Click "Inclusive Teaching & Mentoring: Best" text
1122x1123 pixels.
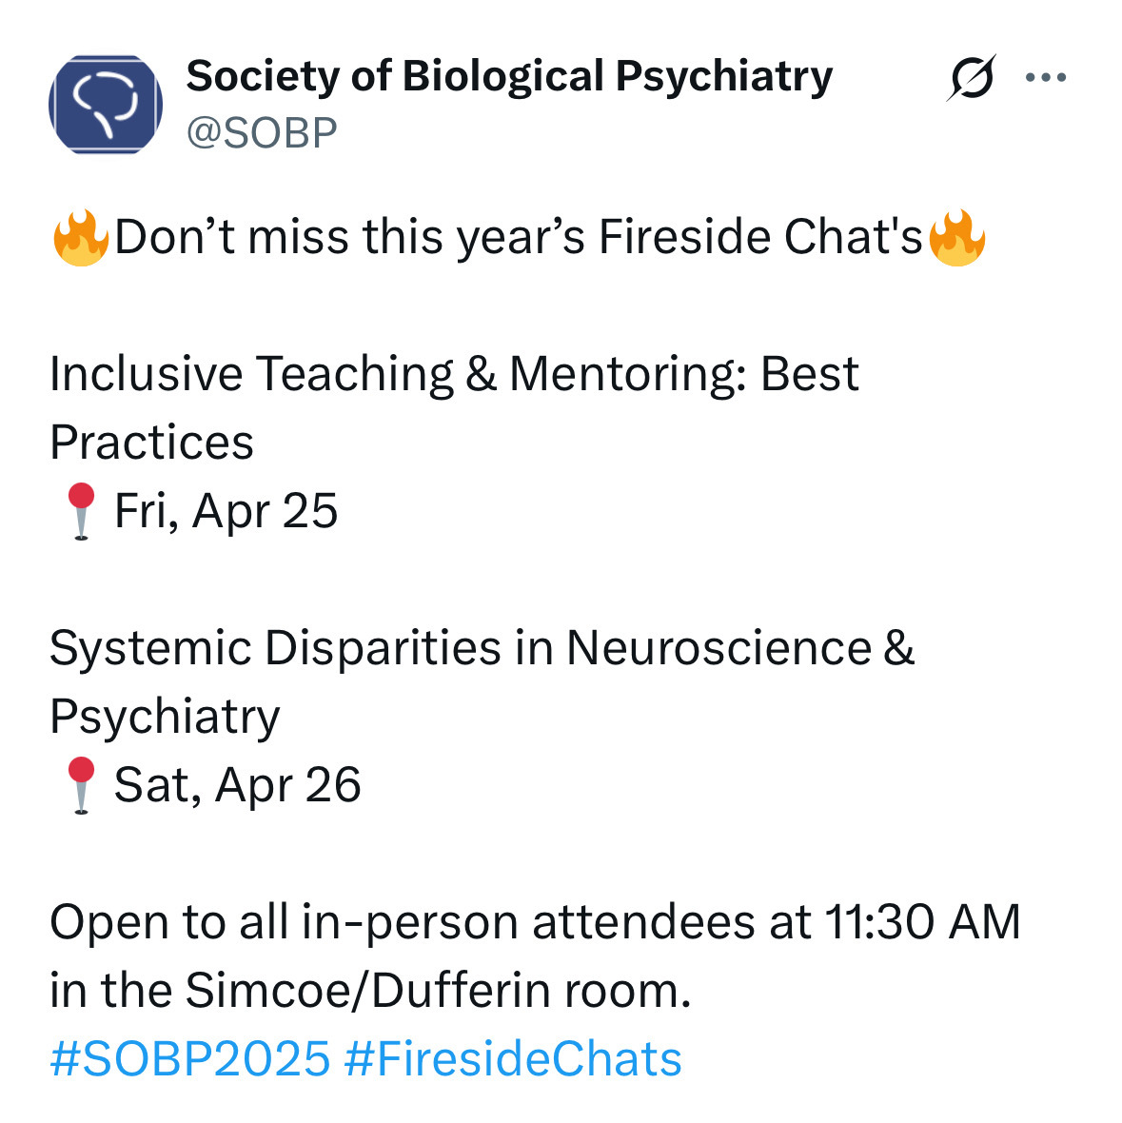point(454,374)
